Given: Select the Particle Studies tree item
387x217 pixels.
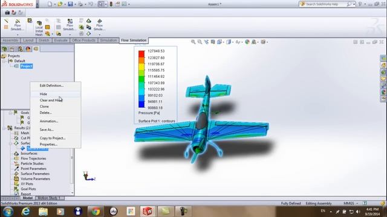Looking at the screenshot, I should point(32,163).
